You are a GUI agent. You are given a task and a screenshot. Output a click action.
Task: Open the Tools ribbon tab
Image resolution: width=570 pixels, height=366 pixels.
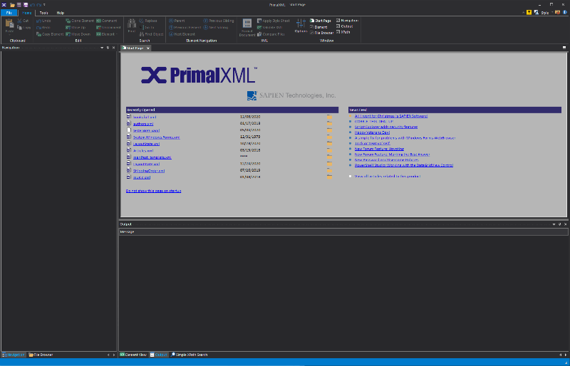43,13
